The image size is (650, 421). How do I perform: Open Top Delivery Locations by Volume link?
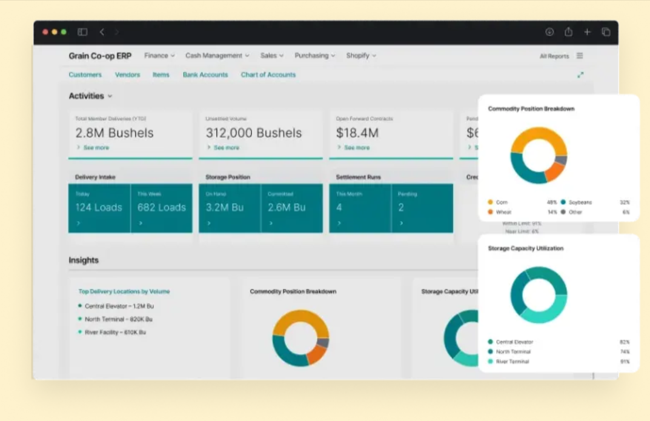pyautogui.click(x=124, y=291)
